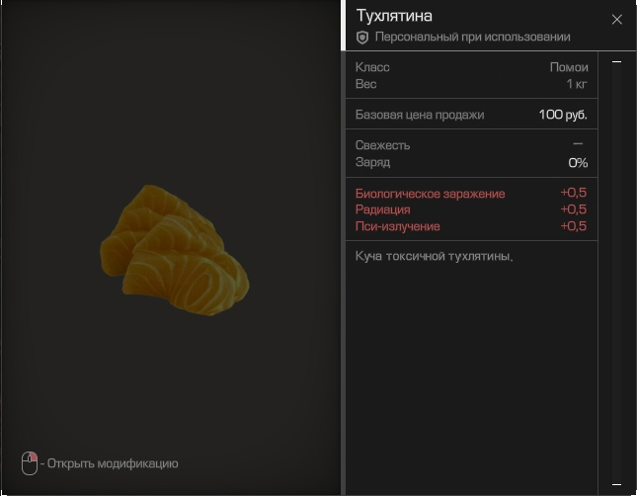Click the Куча токсичной тухлятины description
The image size is (637, 496).
tap(434, 256)
